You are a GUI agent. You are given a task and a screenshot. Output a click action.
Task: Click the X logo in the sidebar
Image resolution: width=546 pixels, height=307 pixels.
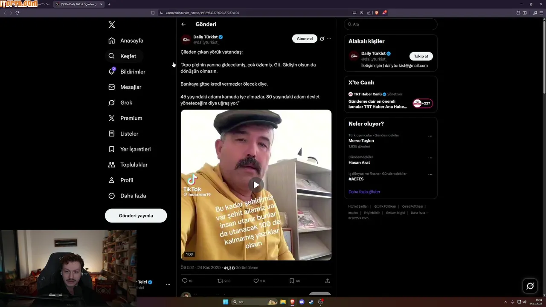click(112, 25)
